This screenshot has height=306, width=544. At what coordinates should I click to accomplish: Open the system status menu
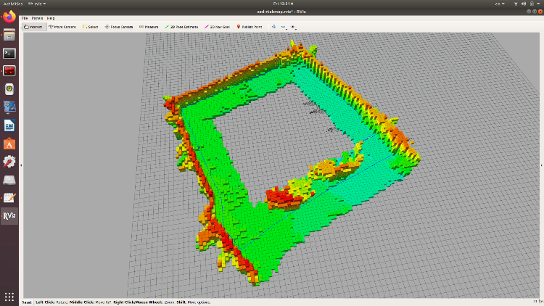point(526,4)
